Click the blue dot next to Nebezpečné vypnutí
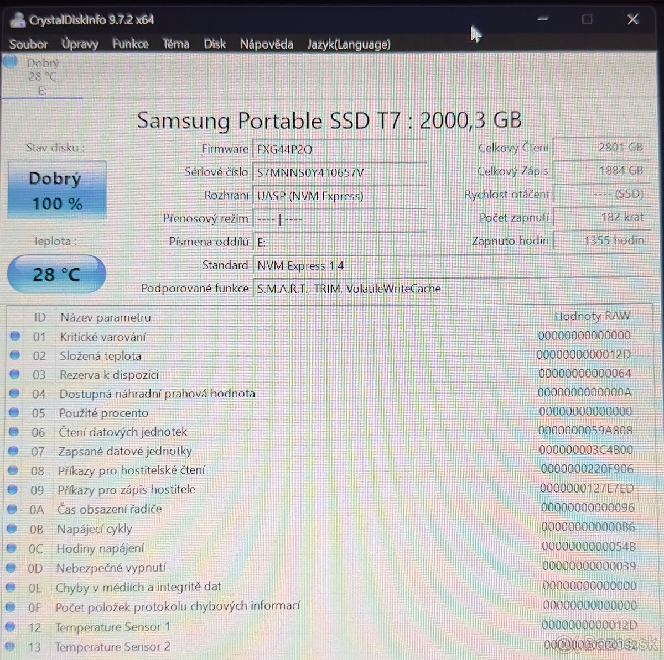 12,567
